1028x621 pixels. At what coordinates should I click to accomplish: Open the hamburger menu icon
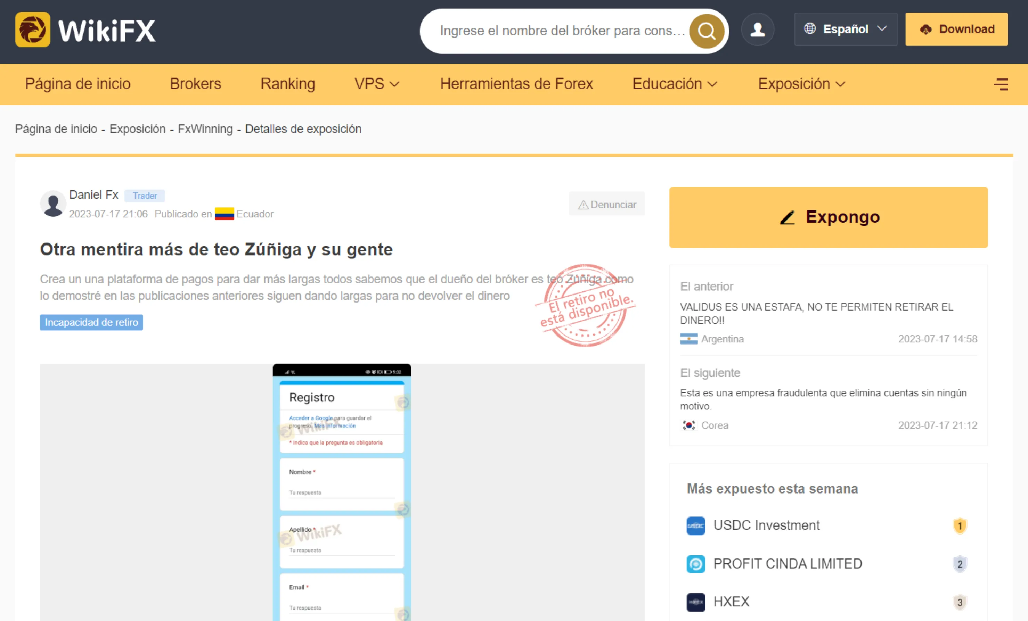1001,84
